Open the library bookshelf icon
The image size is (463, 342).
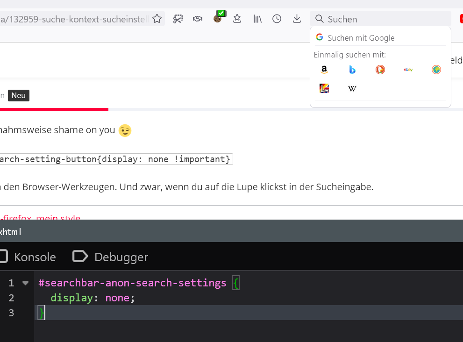click(257, 19)
